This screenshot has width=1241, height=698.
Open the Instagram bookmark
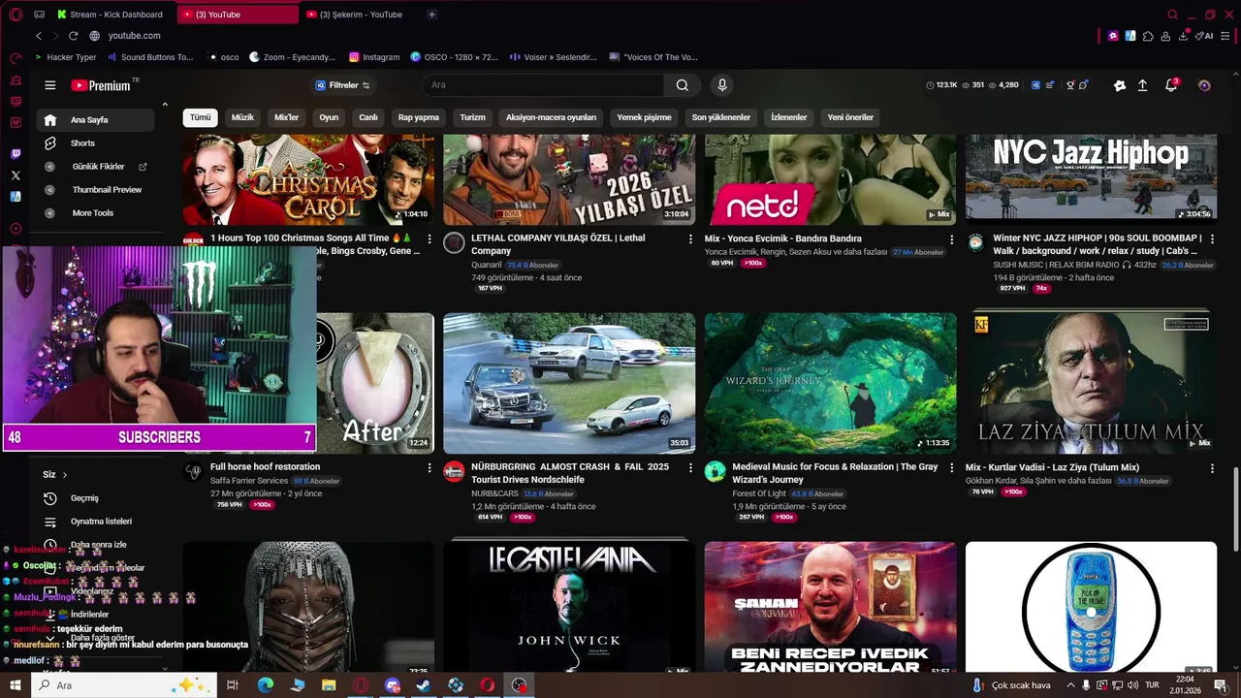pos(374,57)
